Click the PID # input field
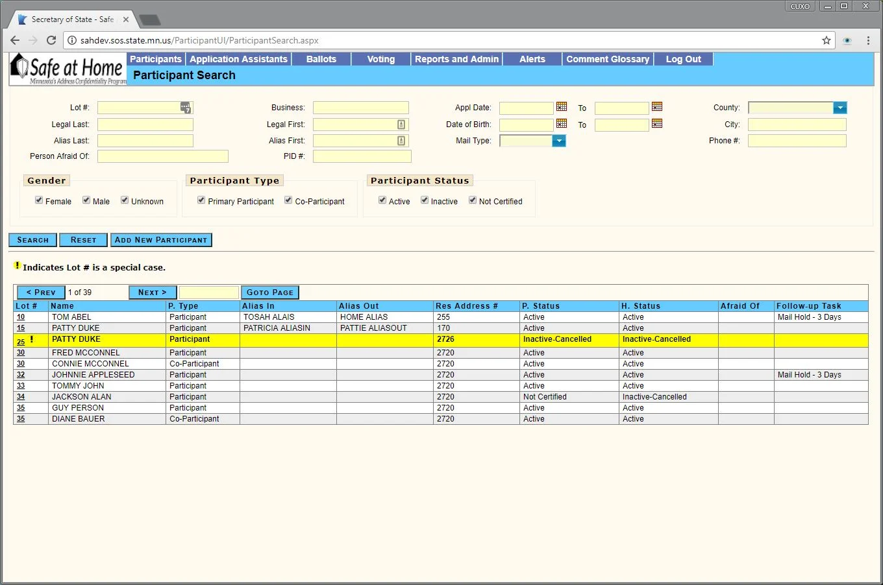This screenshot has width=883, height=585. pos(362,156)
